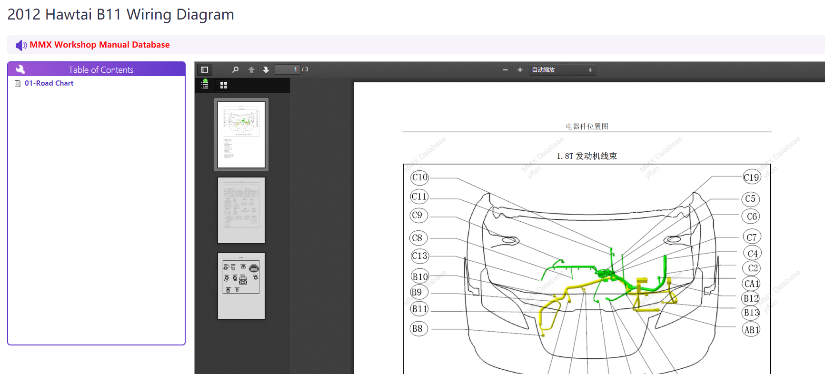
Task: Click the C10 connector label
Action: pos(419,177)
